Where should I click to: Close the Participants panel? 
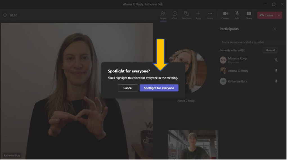[275, 29]
